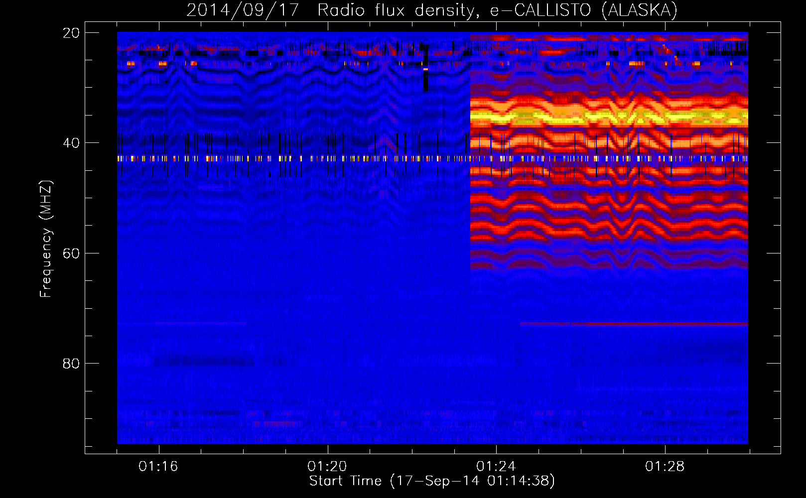The width and height of the screenshot is (806, 498).
Task: Click the time tick label "01:16"
Action: pos(158,466)
